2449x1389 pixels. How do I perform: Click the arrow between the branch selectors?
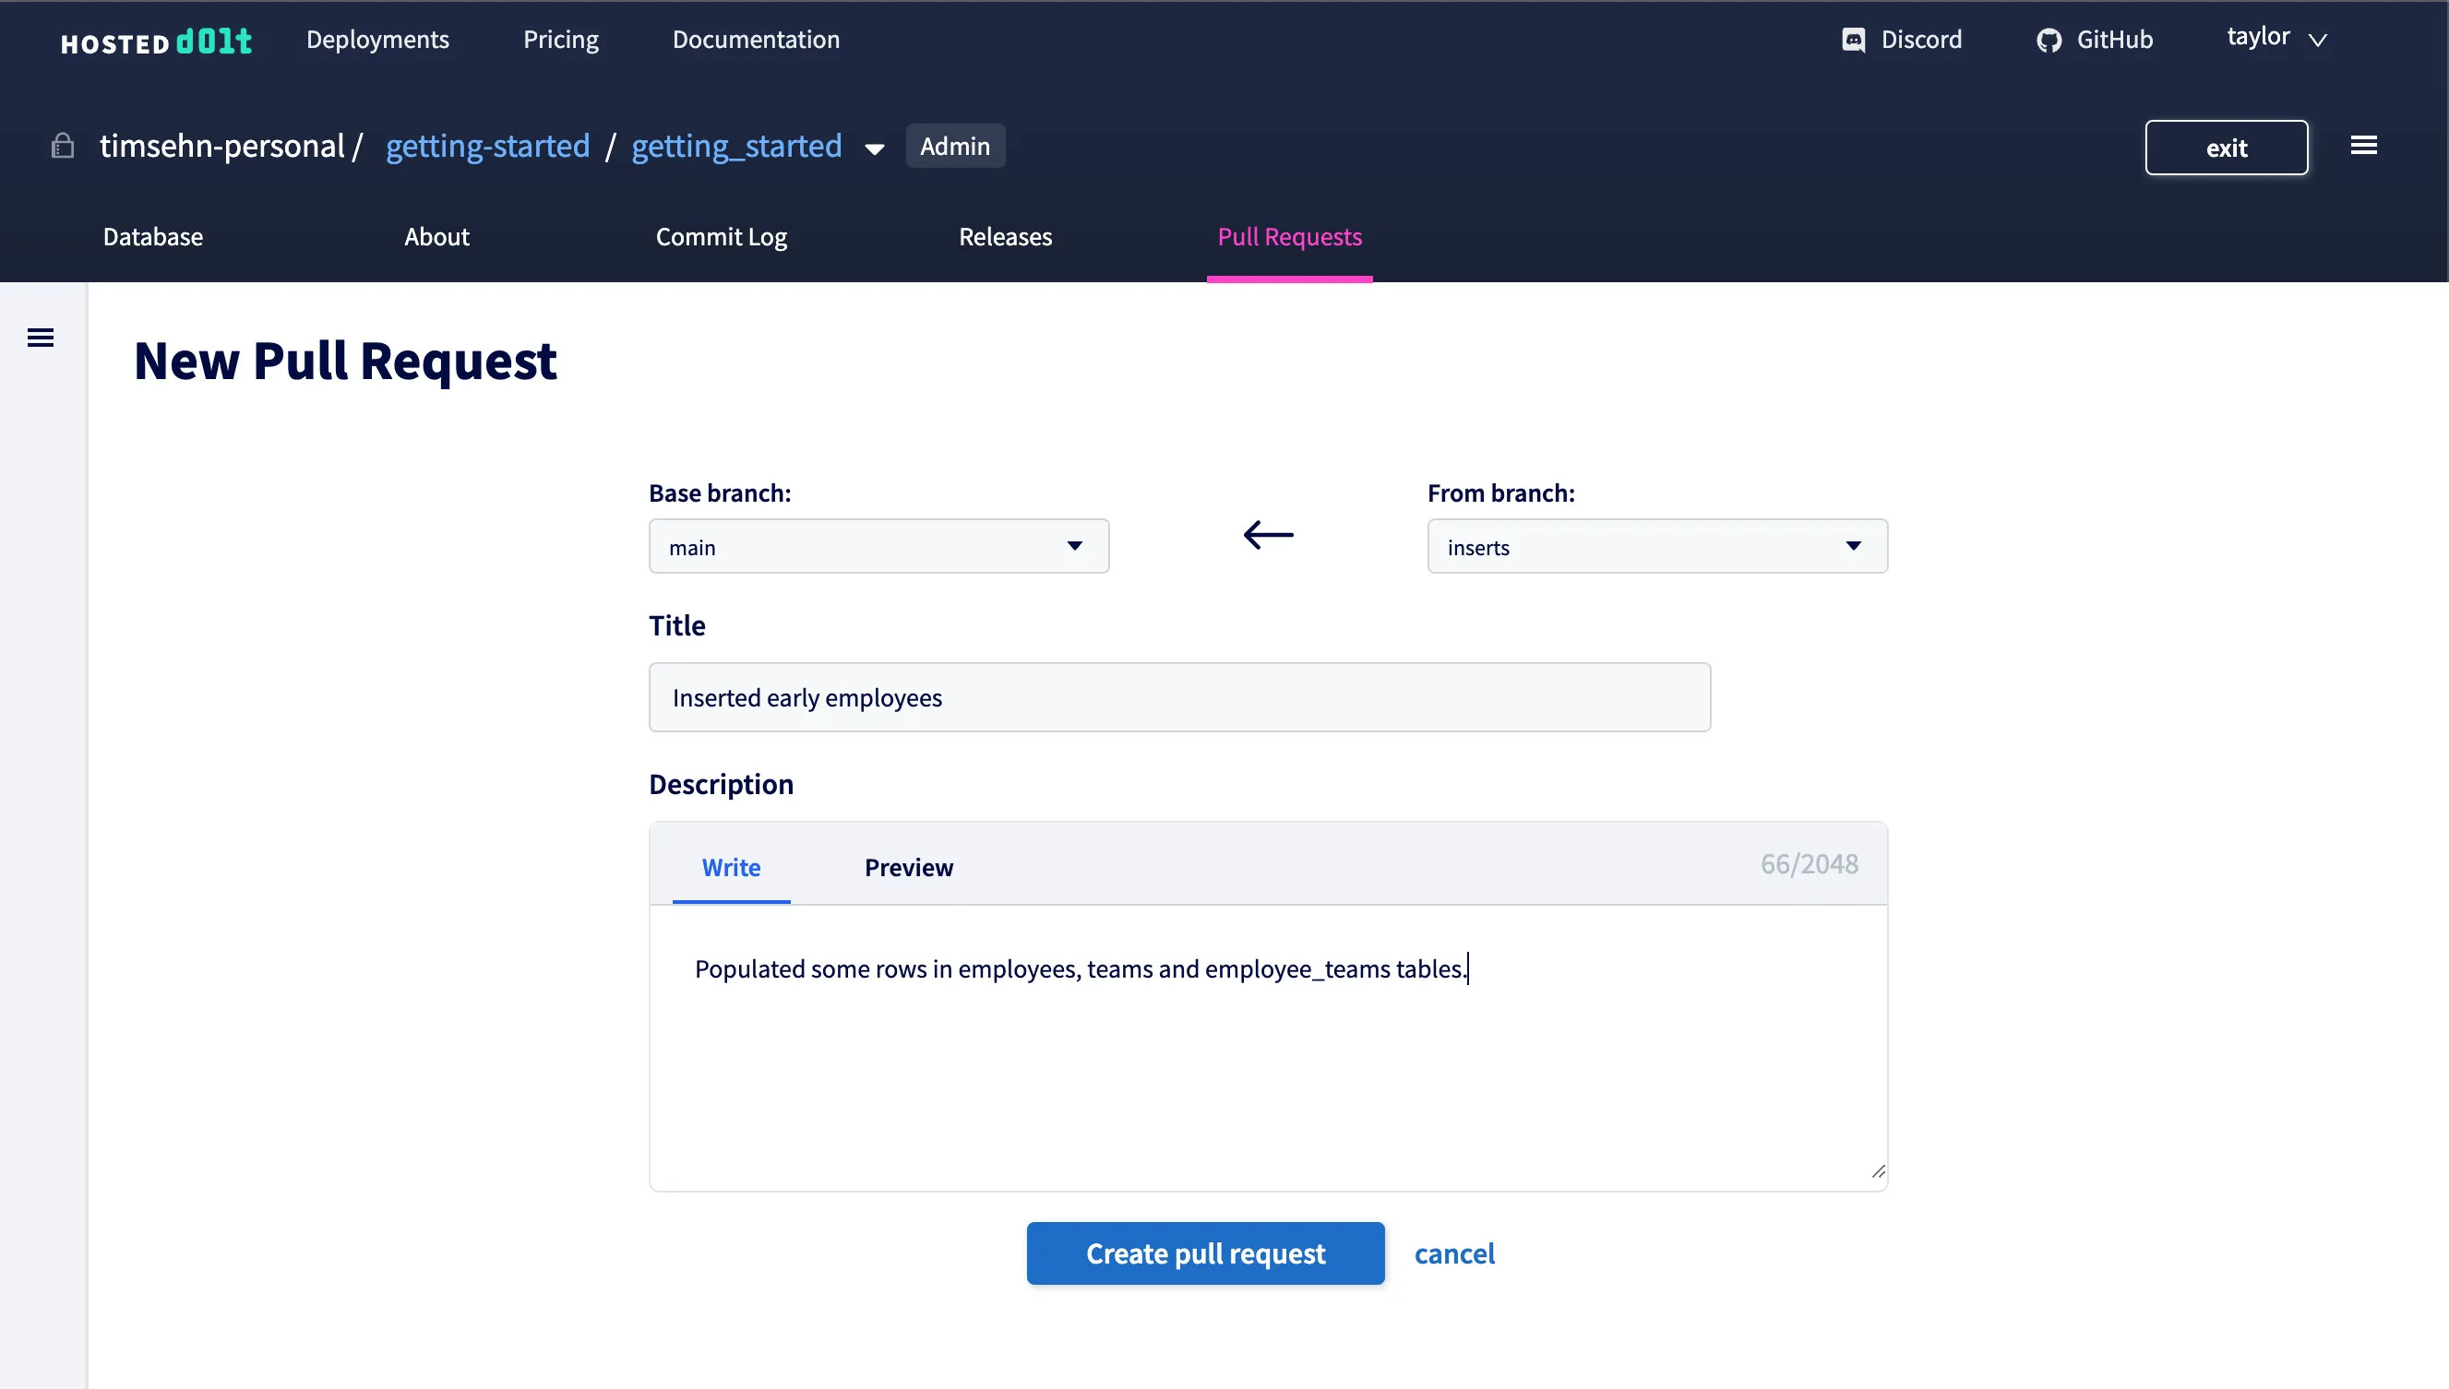click(x=1268, y=534)
